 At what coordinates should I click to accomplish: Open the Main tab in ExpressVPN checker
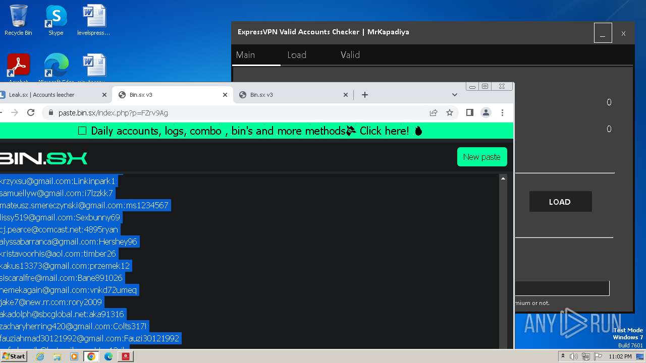coord(246,55)
